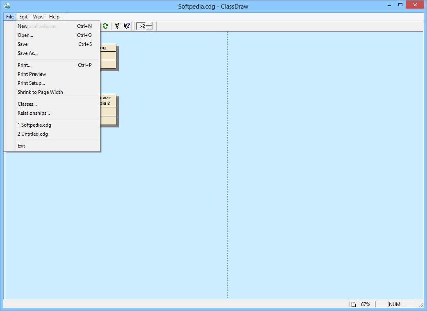Open the Help menu
Viewport: 427px width, 311px height.
coord(54,17)
